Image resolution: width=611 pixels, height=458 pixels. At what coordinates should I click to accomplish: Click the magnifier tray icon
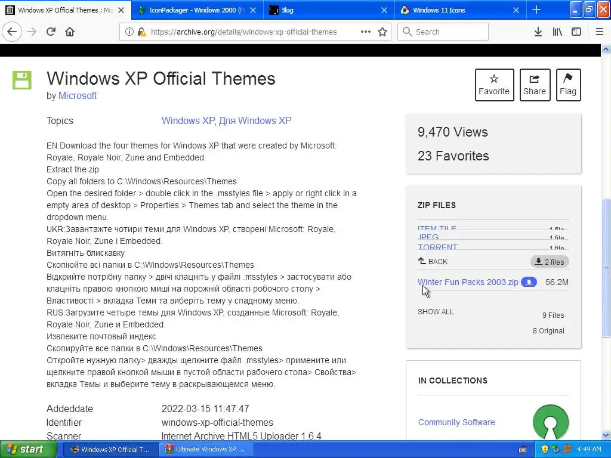click(x=567, y=449)
